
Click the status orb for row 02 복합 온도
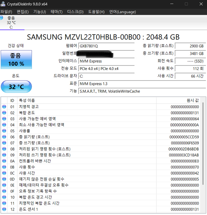[4, 113]
